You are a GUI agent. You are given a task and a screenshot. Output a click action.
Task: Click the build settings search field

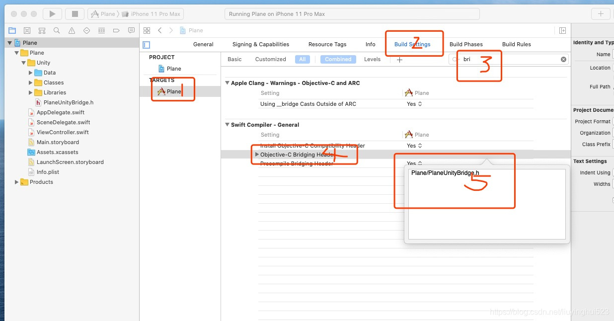(509, 59)
